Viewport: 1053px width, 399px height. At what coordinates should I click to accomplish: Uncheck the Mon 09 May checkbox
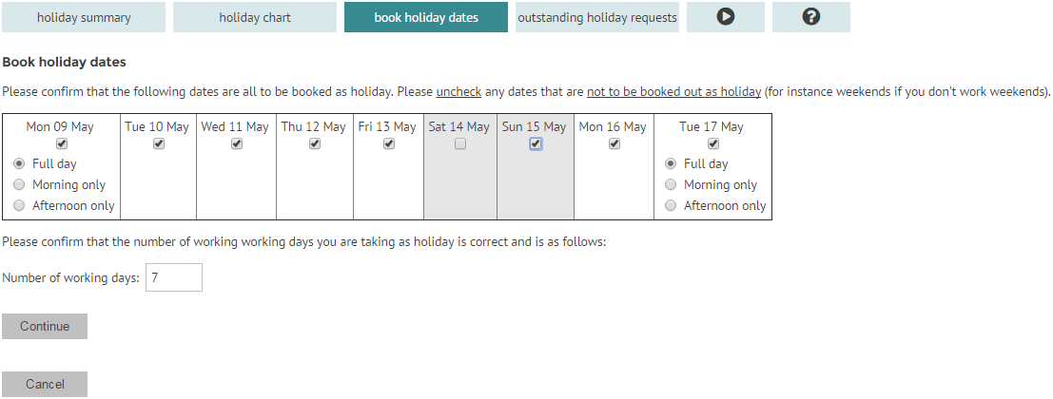click(x=62, y=143)
